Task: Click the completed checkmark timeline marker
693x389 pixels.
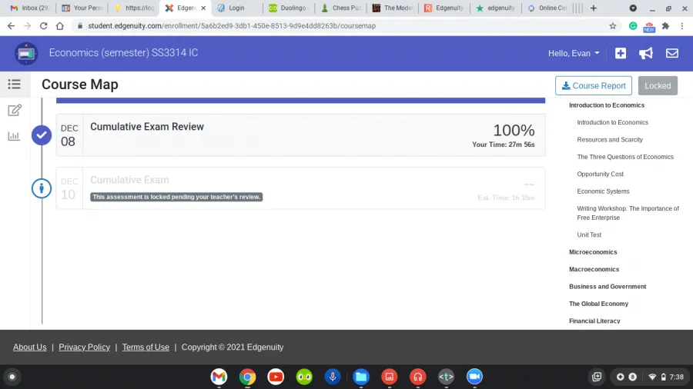Action: pyautogui.click(x=42, y=135)
